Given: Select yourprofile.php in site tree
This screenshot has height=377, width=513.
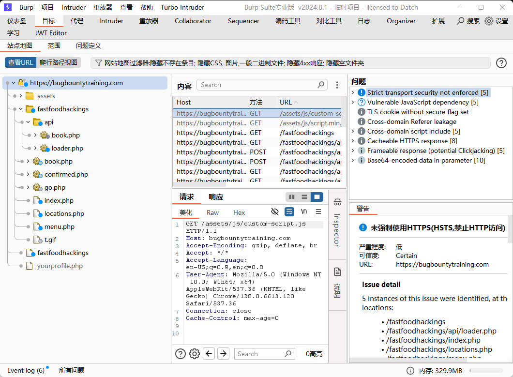Looking at the screenshot, I should (60, 266).
